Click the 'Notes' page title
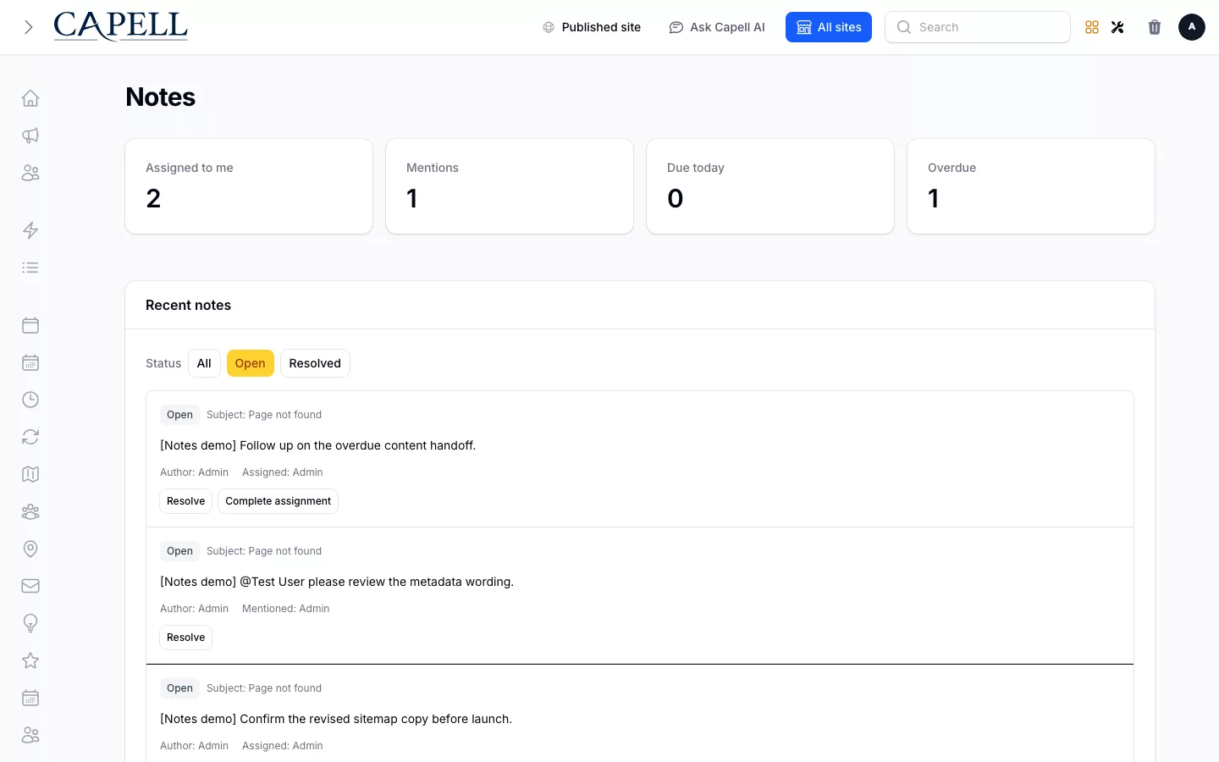The height and width of the screenshot is (762, 1219). click(x=160, y=97)
